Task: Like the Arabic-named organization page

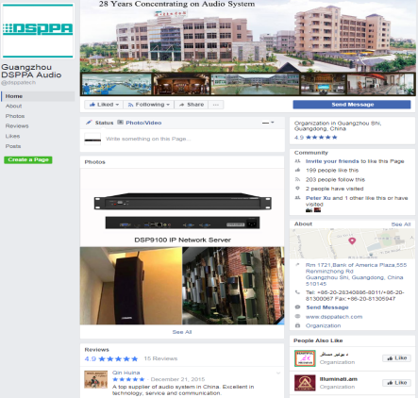Action: tap(396, 358)
